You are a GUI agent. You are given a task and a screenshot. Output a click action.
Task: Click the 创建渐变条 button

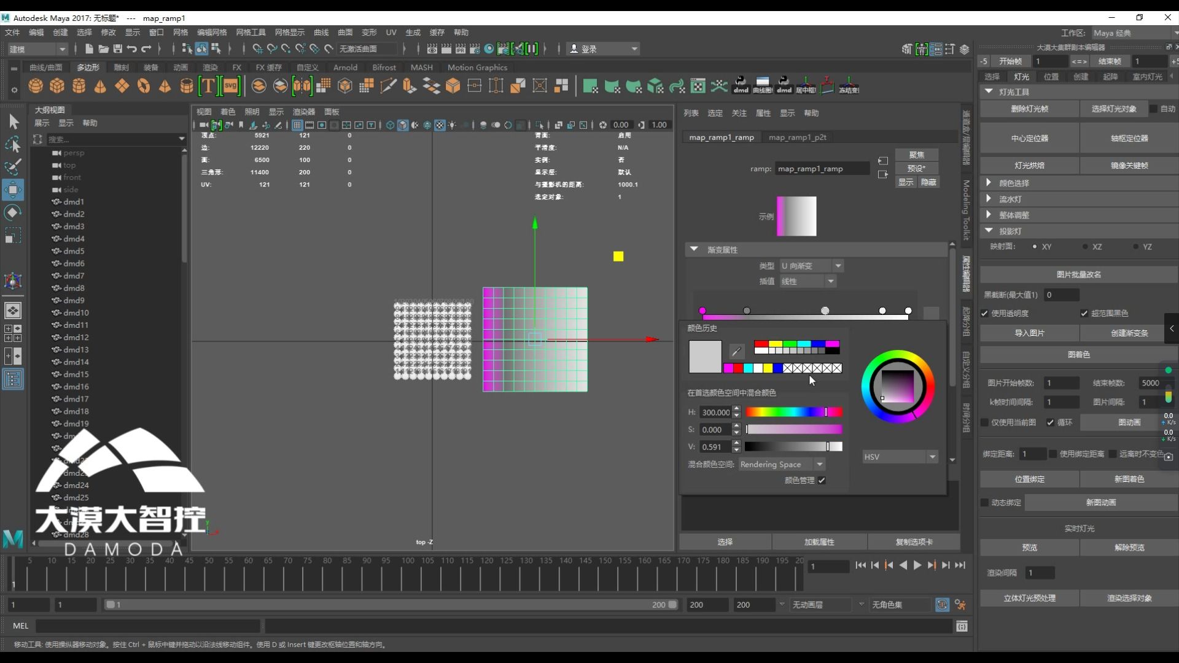(x=1129, y=333)
